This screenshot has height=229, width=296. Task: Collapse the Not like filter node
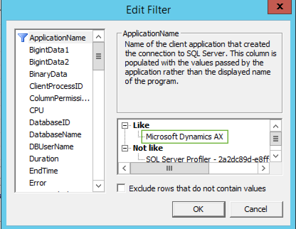point(125,148)
